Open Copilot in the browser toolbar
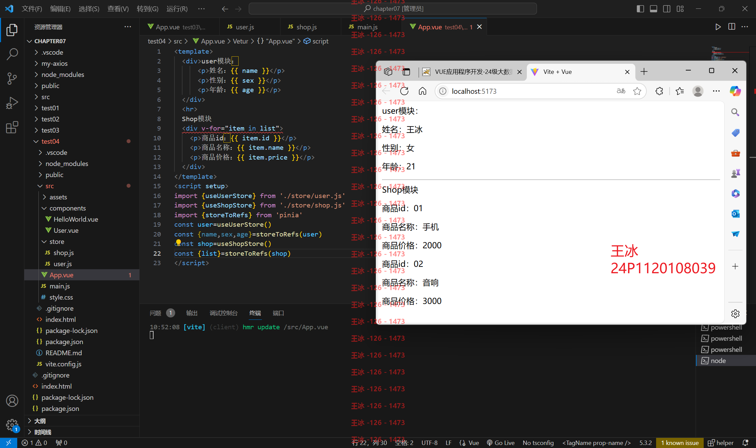Viewport: 756px width, 448px height. pos(735,91)
